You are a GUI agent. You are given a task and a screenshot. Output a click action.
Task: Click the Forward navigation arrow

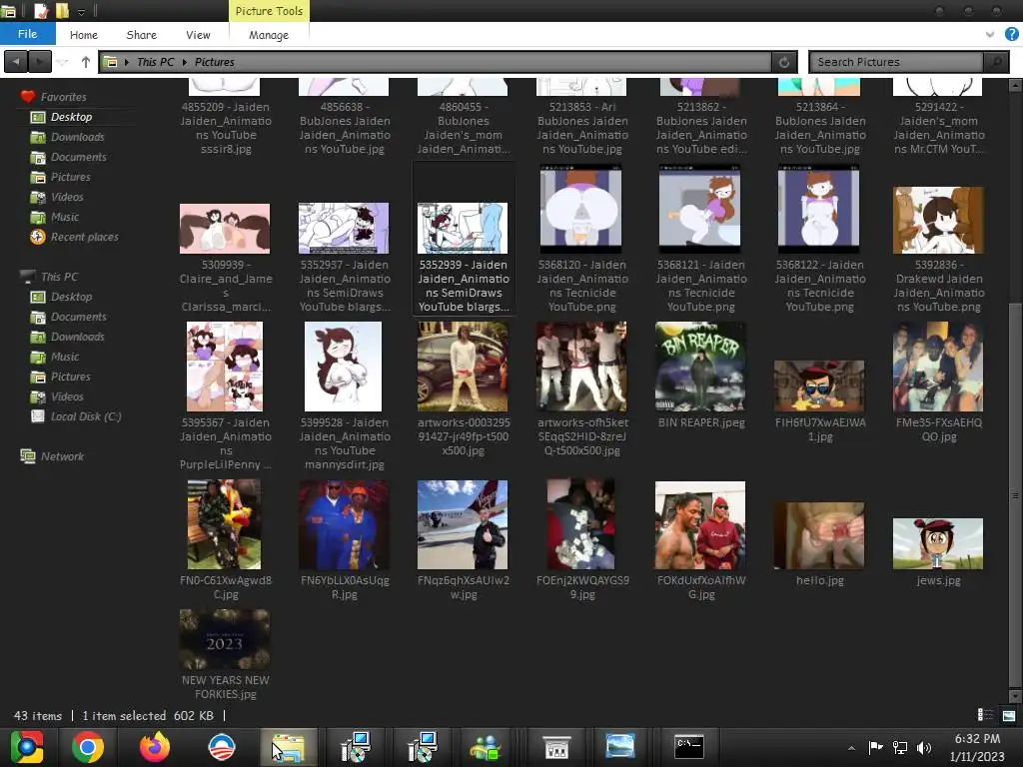pos(40,62)
